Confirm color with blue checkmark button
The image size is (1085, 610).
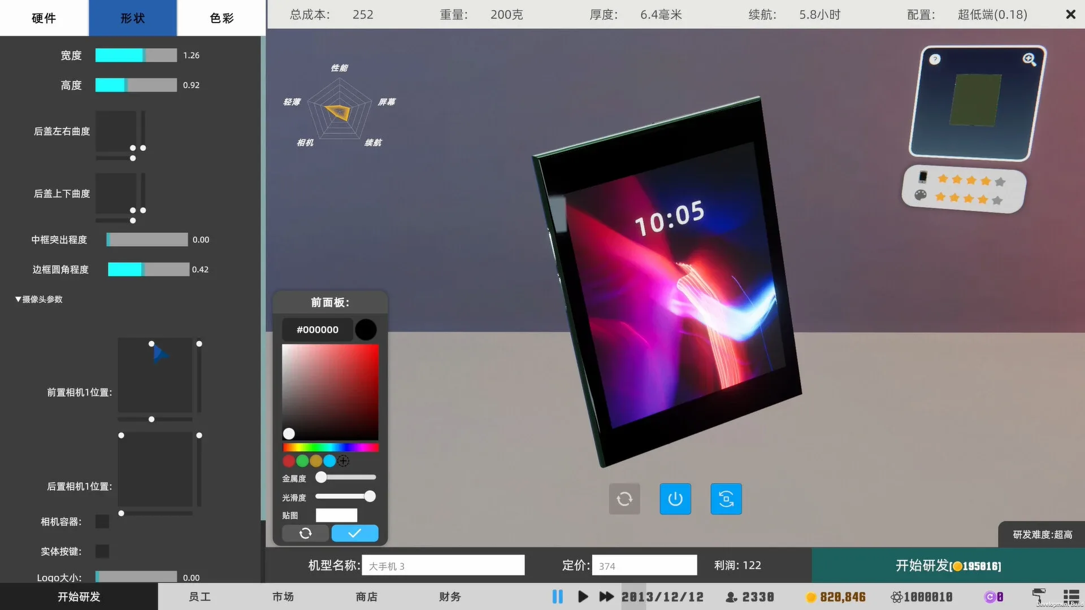coord(355,533)
